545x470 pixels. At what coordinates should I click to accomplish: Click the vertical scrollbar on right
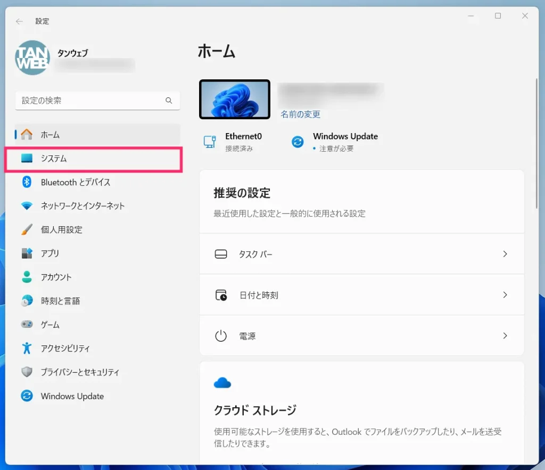point(536,143)
